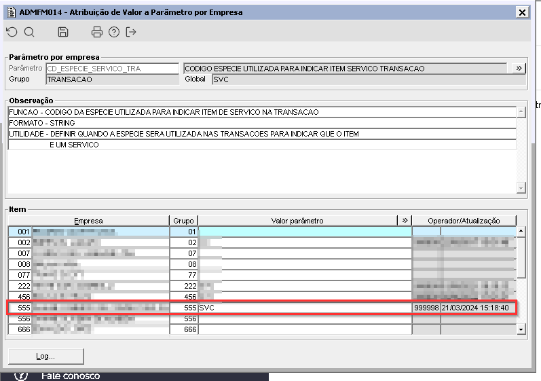Click the Parâmetro field CD_ESPECIE_SERVICO_TRA
This screenshot has width=541, height=381.
click(113, 69)
